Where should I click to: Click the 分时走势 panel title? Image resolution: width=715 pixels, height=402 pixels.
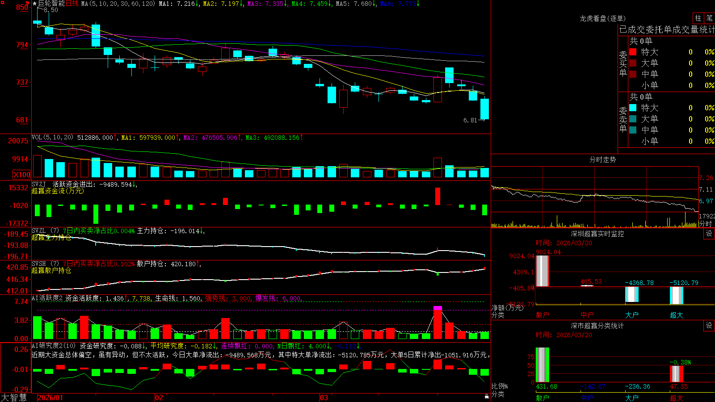pyautogui.click(x=602, y=159)
